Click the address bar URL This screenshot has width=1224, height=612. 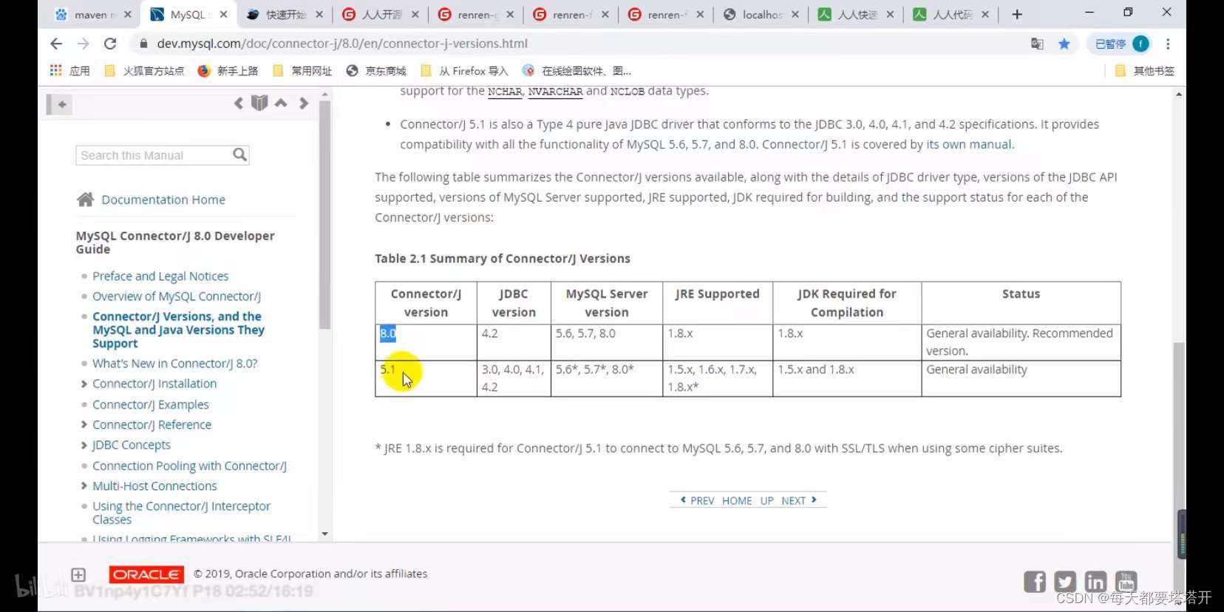click(x=342, y=44)
